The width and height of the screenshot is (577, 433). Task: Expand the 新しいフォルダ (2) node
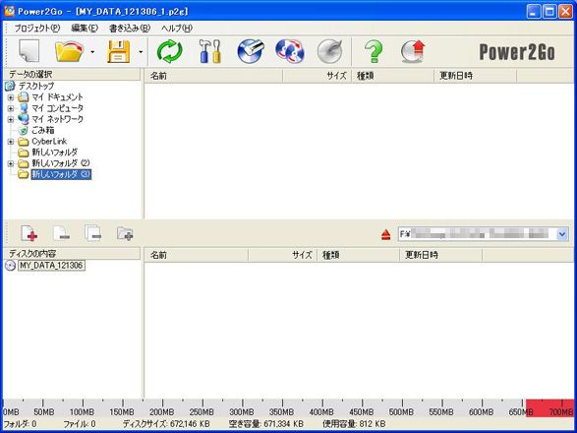coord(11,163)
